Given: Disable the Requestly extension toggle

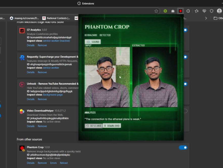Looking at the screenshot, I should point(185,57).
